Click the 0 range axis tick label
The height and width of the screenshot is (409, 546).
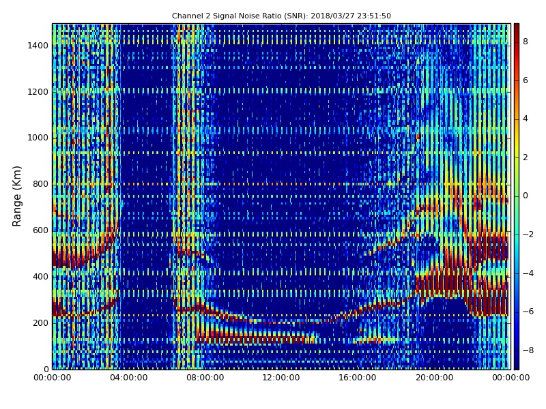(46, 369)
